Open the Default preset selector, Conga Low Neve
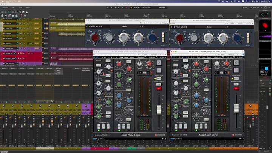Image resolution: width=272 pixels, height=153 pixels. [x=209, y=27]
